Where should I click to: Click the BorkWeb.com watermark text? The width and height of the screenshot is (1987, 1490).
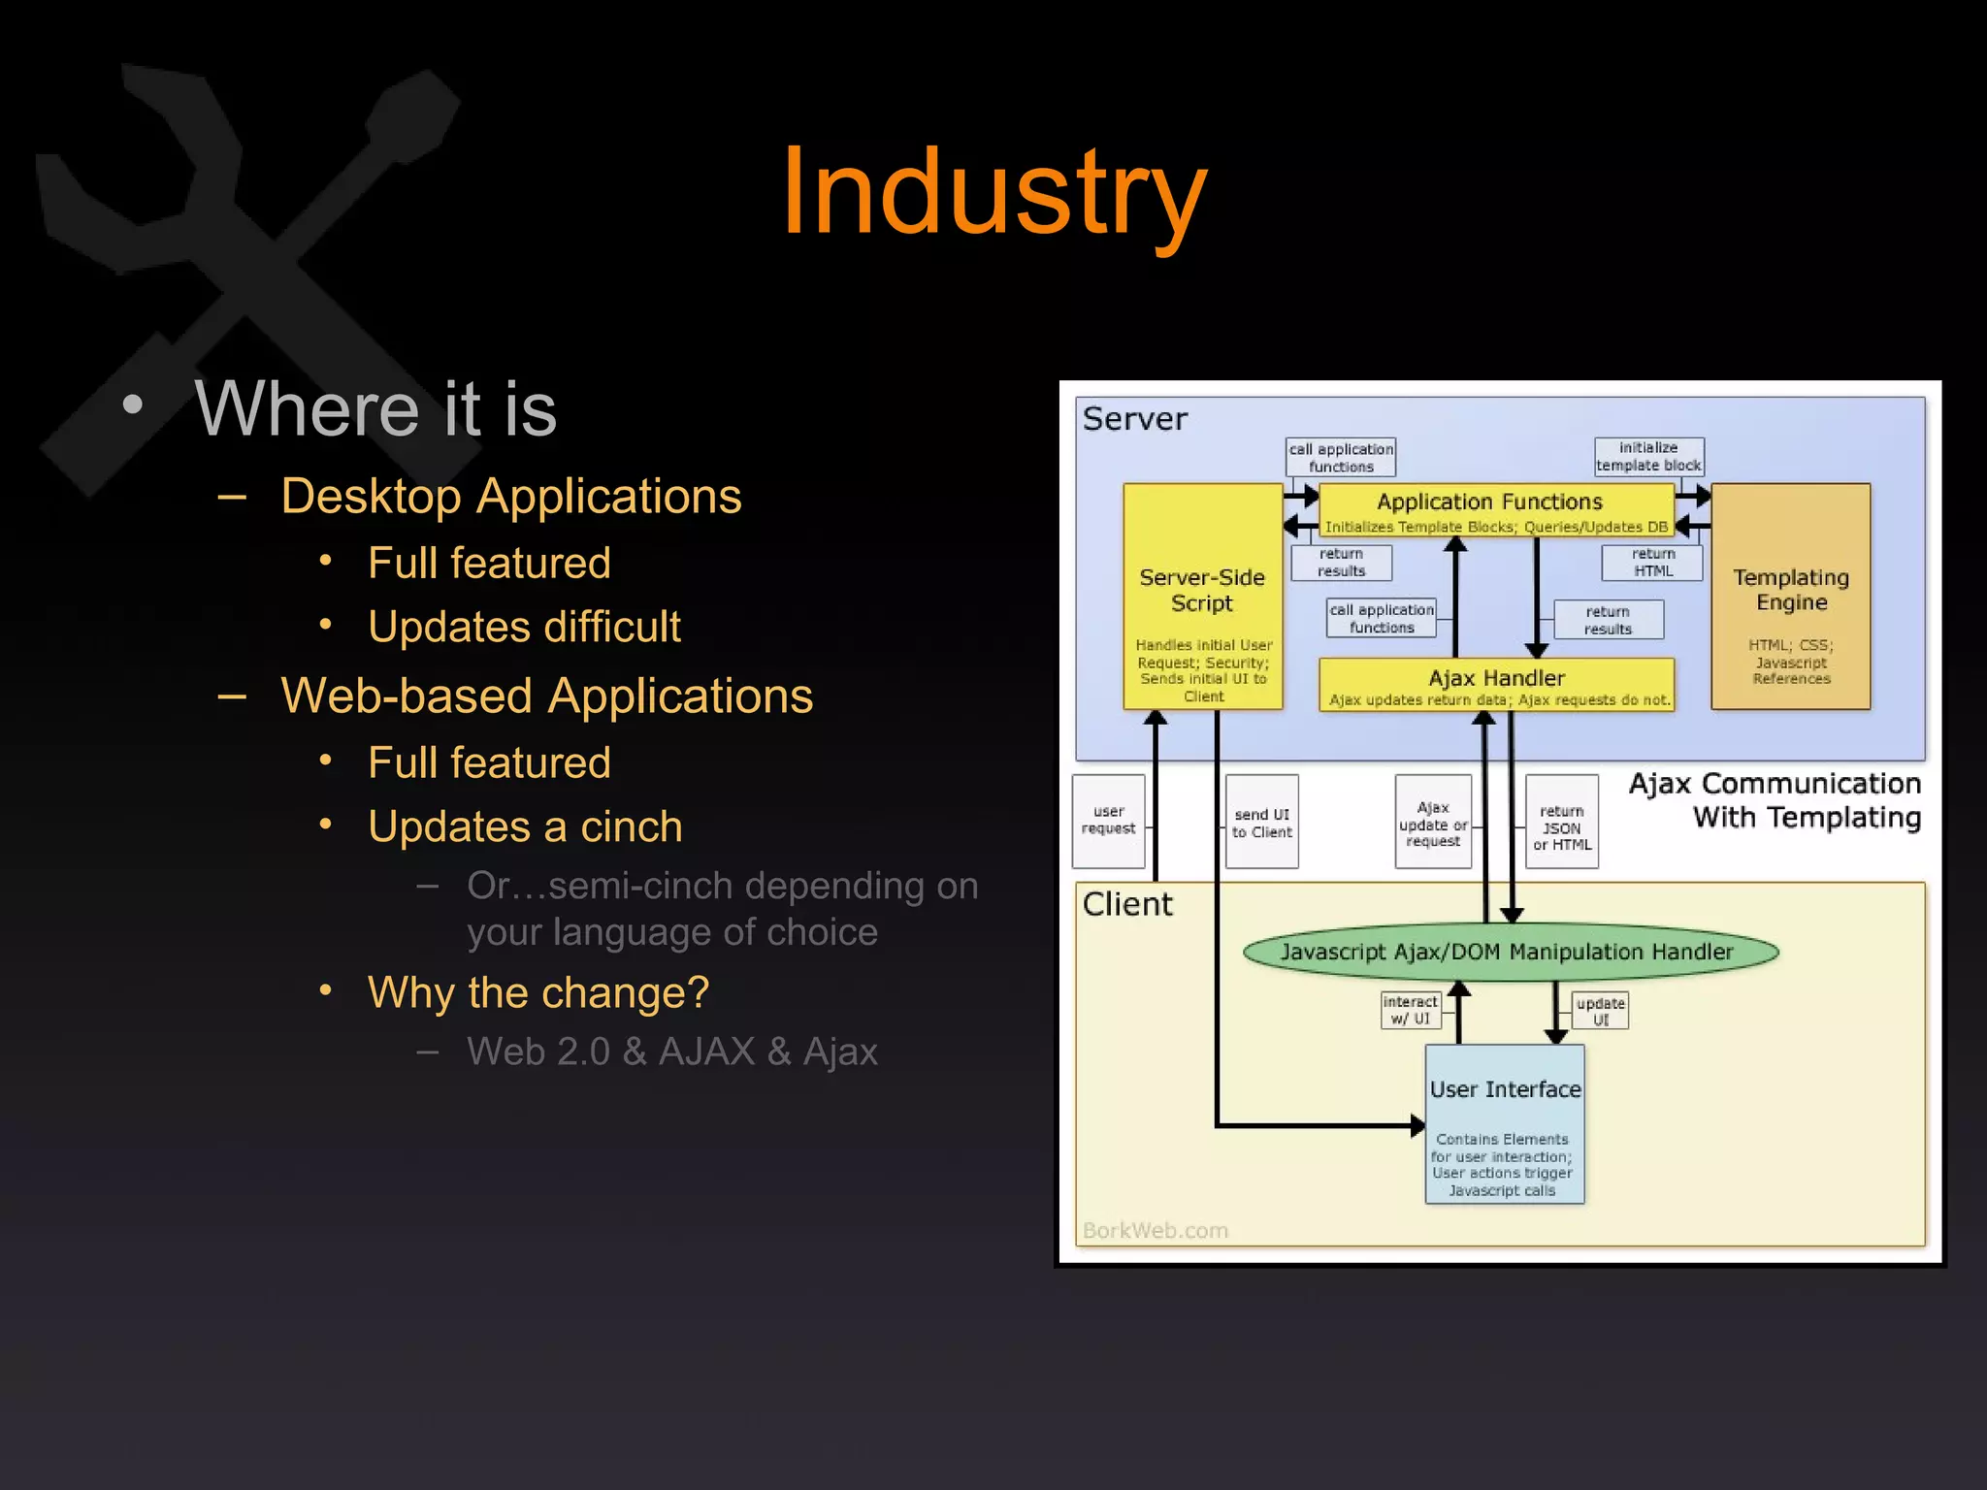(1155, 1230)
